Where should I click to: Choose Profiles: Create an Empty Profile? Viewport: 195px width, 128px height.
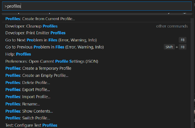(37, 75)
